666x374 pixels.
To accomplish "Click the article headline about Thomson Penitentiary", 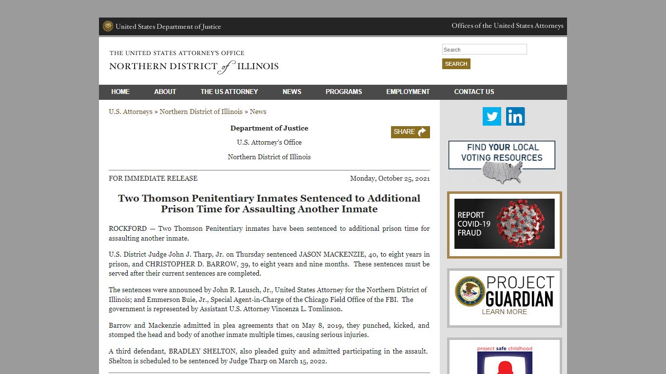I will click(x=269, y=204).
